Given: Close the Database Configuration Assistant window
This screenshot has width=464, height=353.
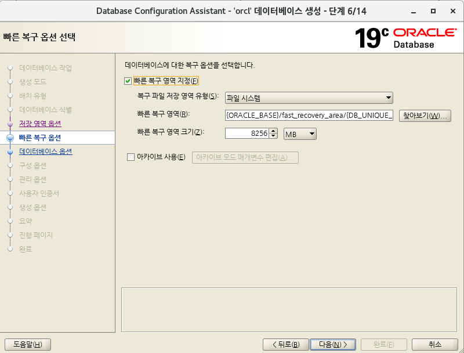Looking at the screenshot, I should [x=453, y=11].
